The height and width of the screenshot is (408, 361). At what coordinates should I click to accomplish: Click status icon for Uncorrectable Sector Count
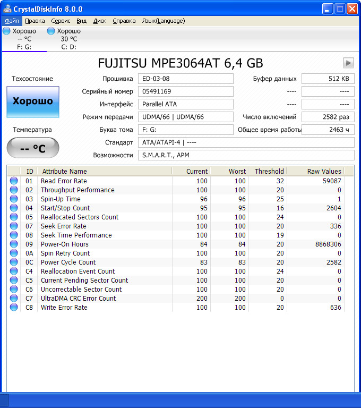(x=14, y=289)
